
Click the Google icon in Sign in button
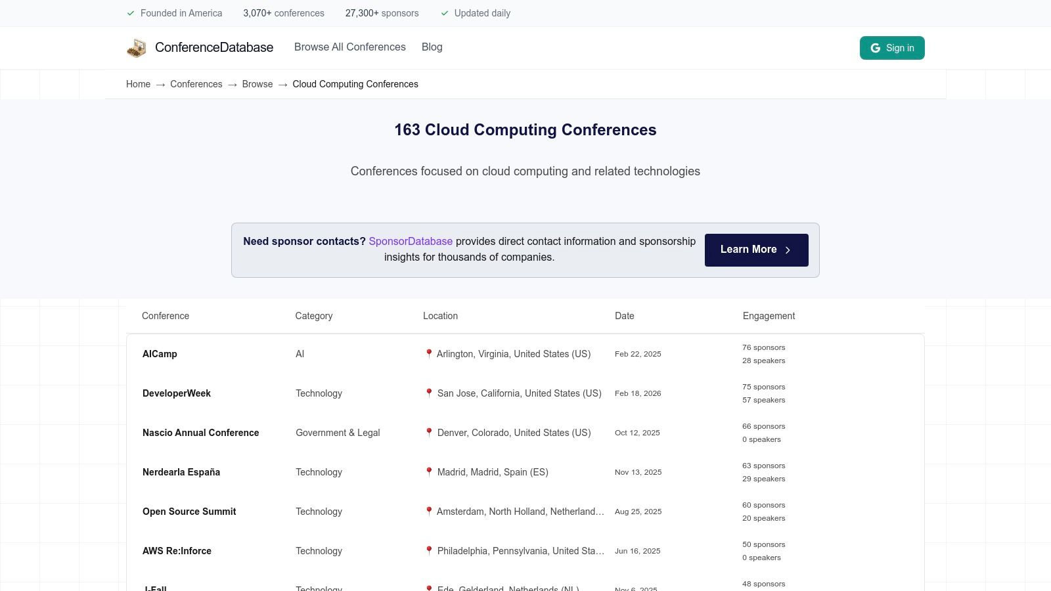click(x=876, y=48)
